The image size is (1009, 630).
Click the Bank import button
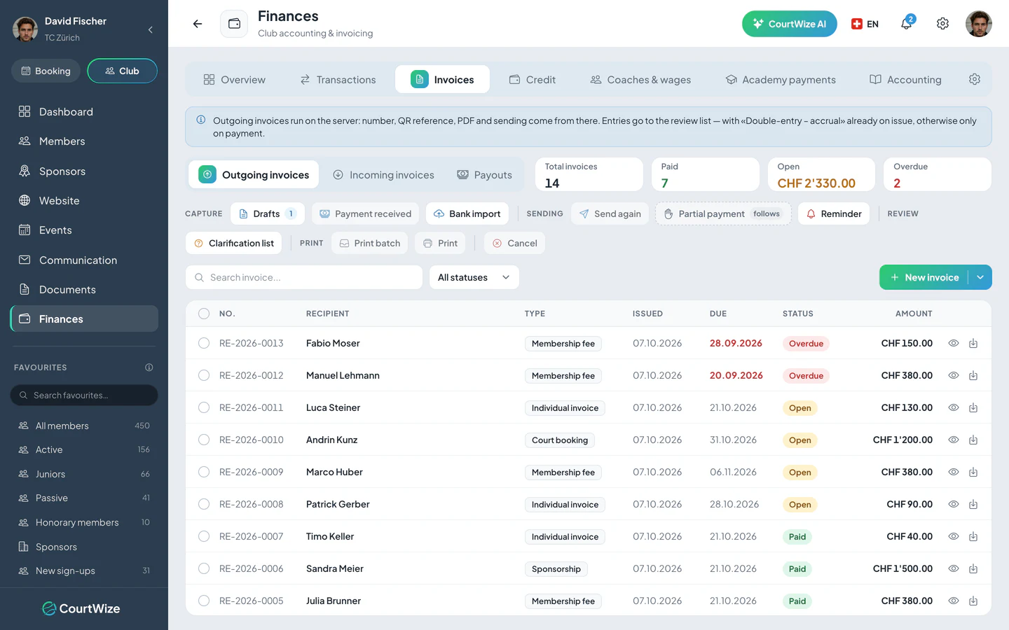(467, 213)
